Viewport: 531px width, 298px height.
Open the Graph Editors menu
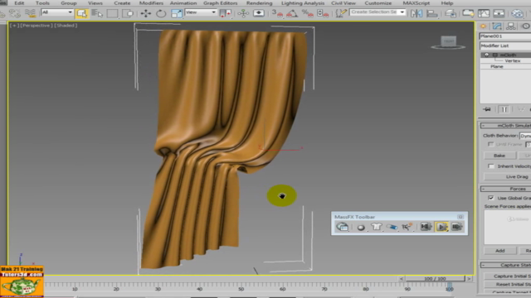pos(220,3)
